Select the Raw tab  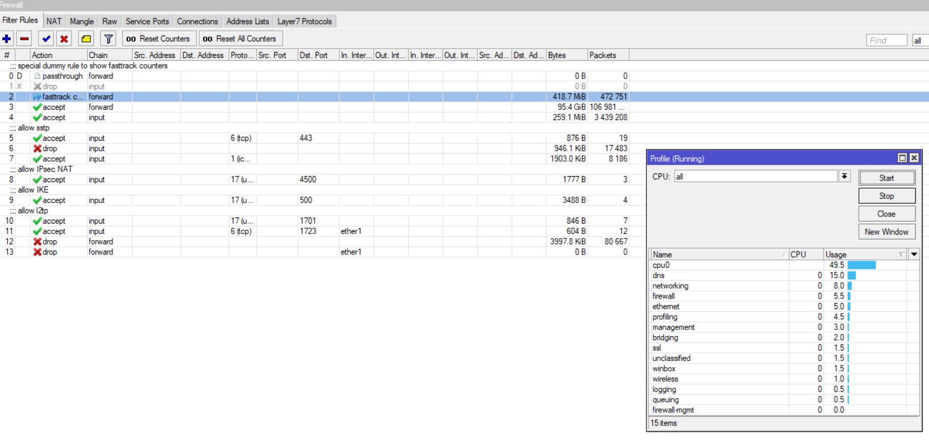(110, 22)
